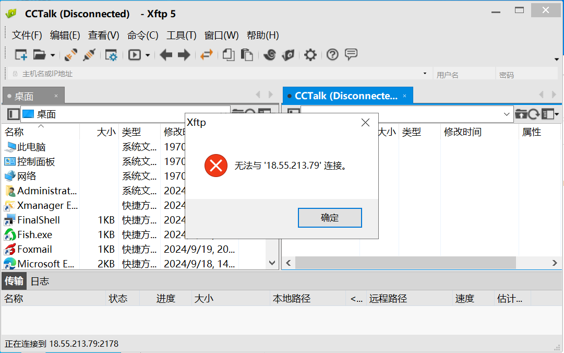Expand the host address history dropdown

(x=425, y=74)
